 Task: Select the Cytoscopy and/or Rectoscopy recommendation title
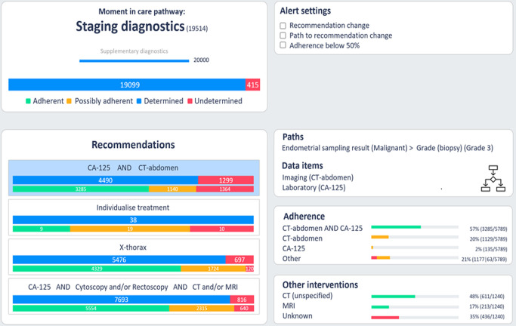click(133, 287)
